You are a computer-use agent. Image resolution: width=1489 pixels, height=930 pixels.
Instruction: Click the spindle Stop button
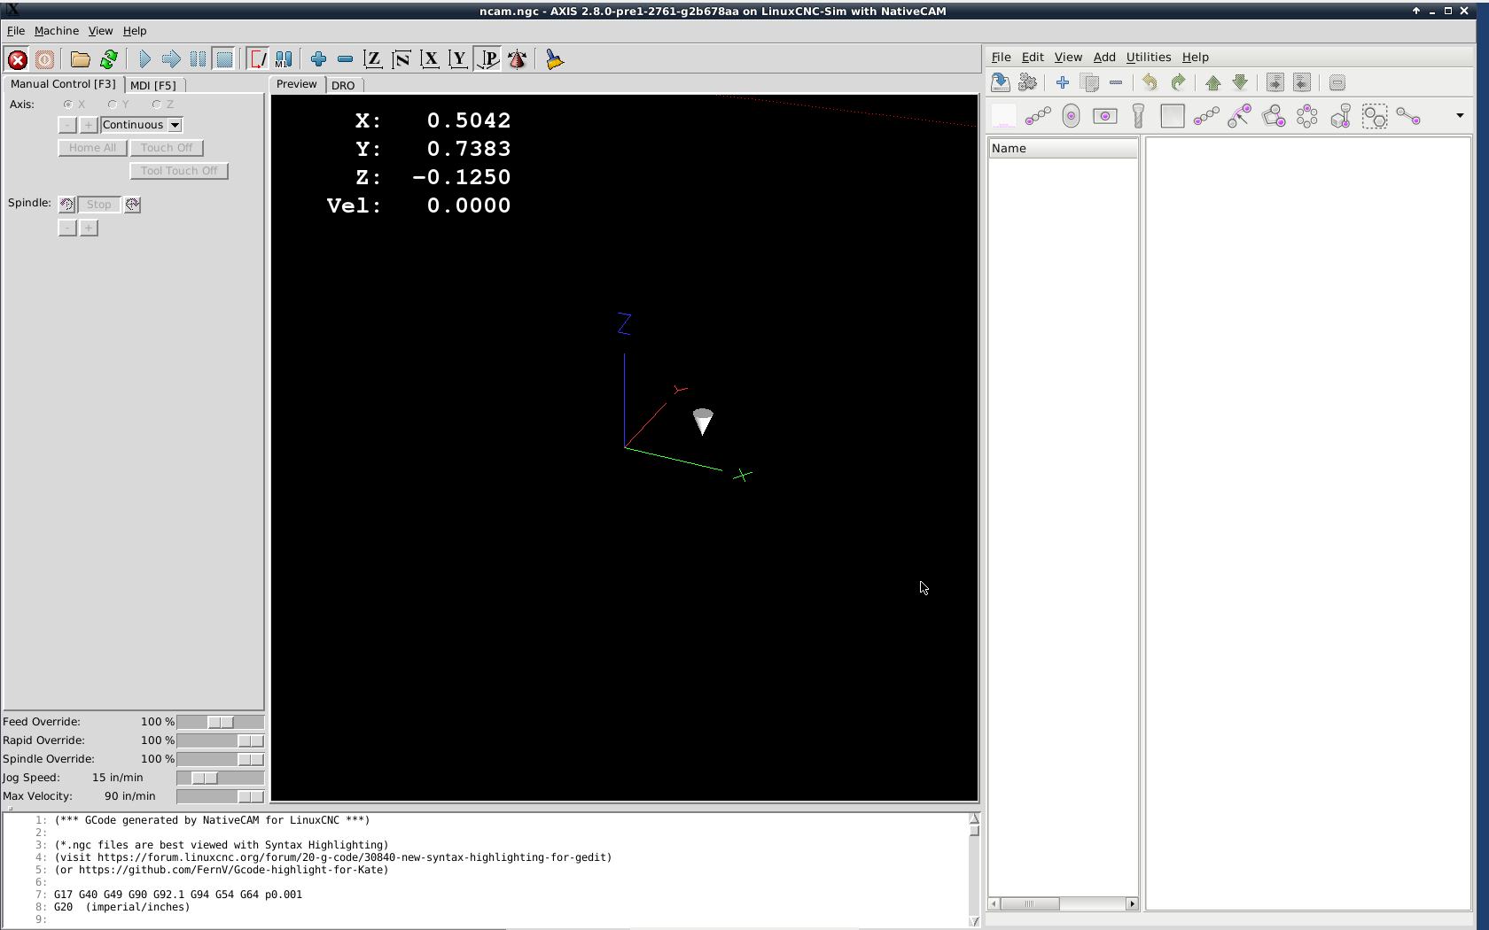[x=99, y=205]
